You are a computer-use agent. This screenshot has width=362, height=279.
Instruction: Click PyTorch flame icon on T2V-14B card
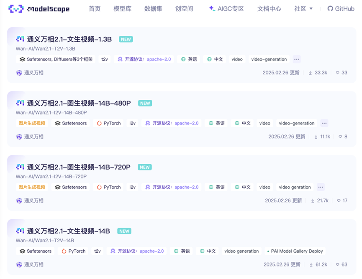coord(64,251)
